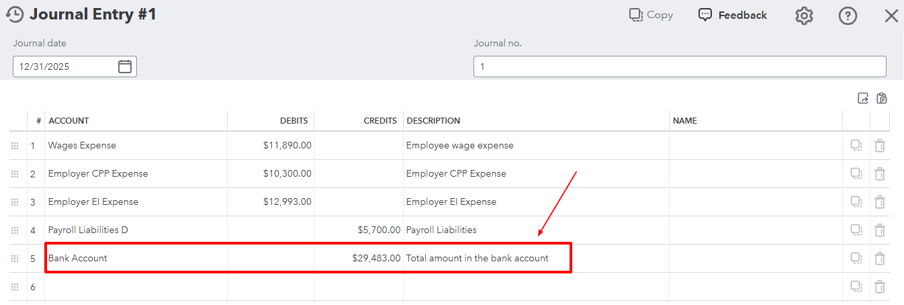Select the Bank Account account cell

point(136,259)
